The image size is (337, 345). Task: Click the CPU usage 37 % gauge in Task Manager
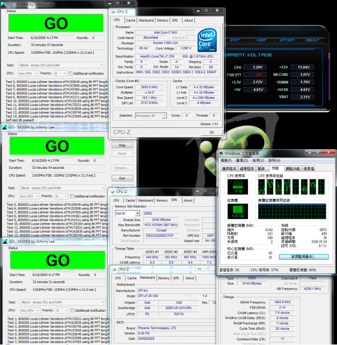(x=237, y=187)
